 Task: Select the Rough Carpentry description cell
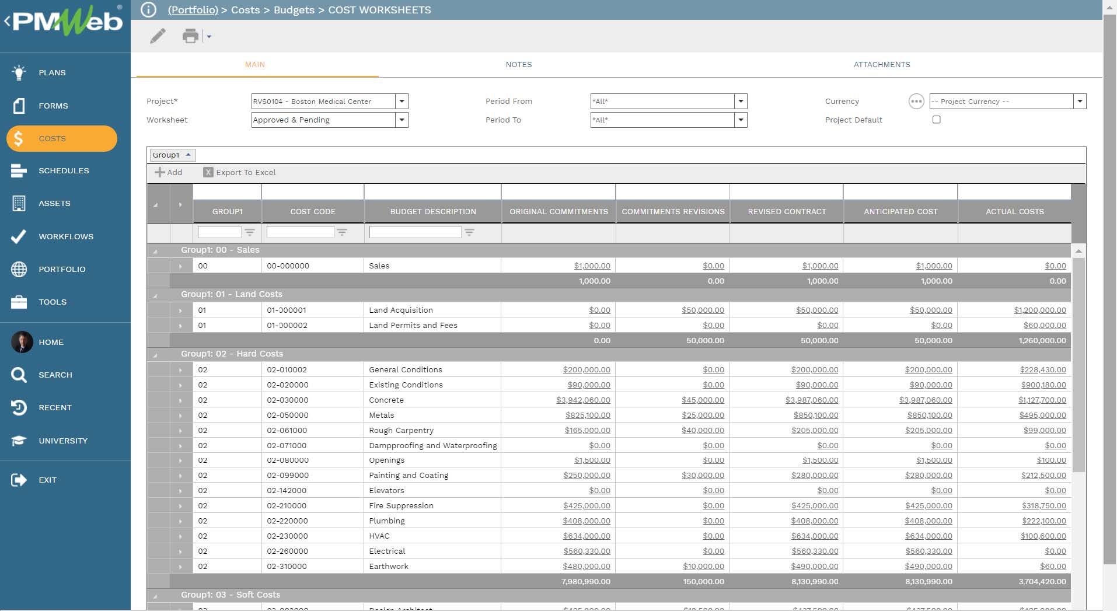(432, 431)
